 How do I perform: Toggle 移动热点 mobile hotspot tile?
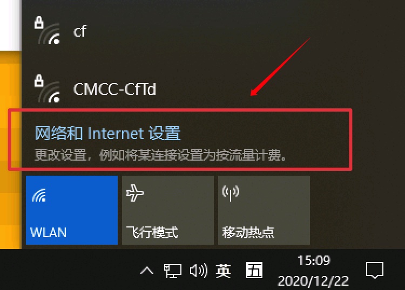[264, 210]
